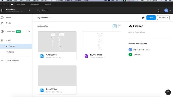Viewport: 173px width, 97px height.
Task: Click the M user avatar in header
Action: pos(166,10)
